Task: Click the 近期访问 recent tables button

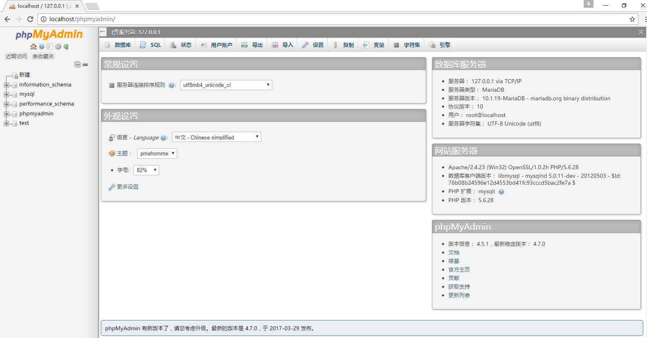Action: [16, 56]
